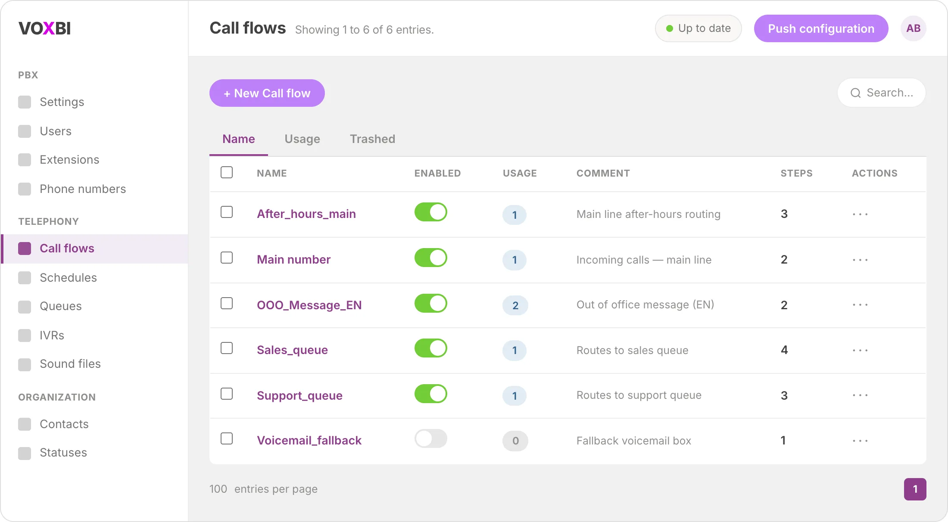Open actions menu for After_hours_main
The height and width of the screenshot is (522, 948).
click(860, 214)
